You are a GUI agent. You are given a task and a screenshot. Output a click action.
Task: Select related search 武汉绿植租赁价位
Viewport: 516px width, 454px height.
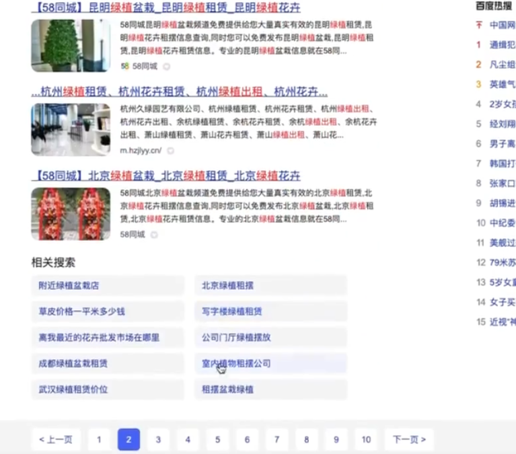pyautogui.click(x=108, y=389)
